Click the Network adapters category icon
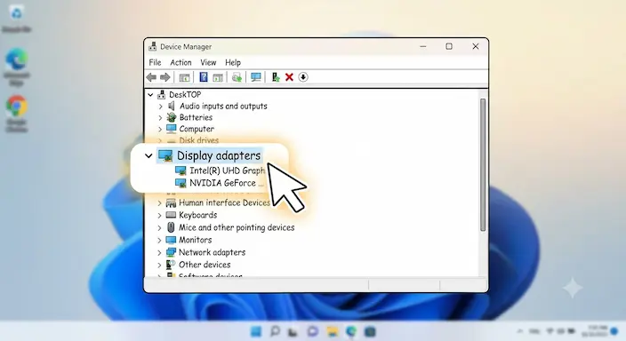Screen dimensions: 626x341 pyautogui.click(x=171, y=252)
